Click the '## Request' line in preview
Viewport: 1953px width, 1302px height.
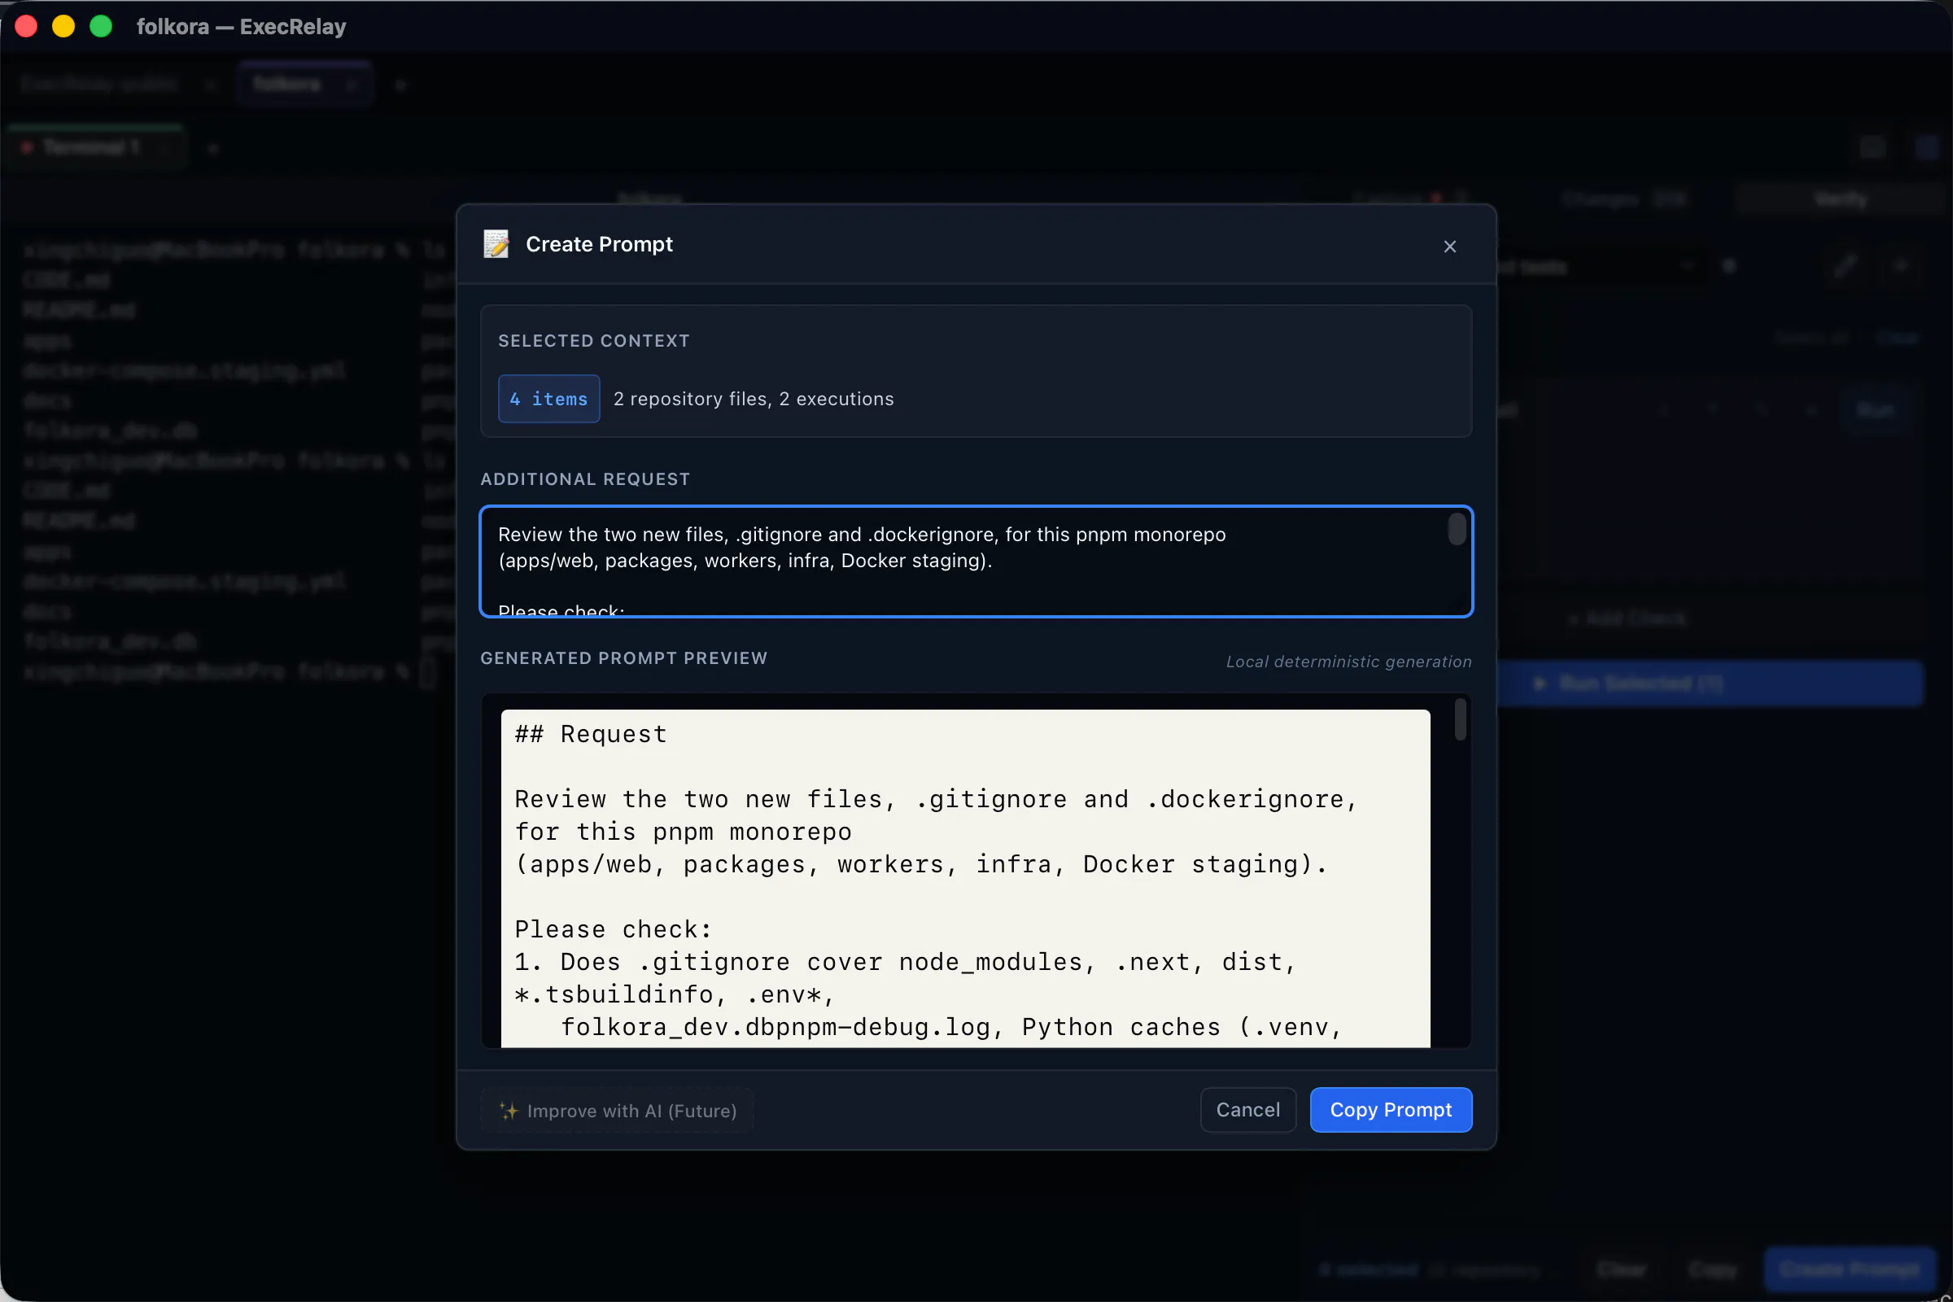(x=591, y=734)
